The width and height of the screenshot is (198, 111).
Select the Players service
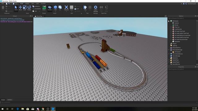(x=174, y=43)
